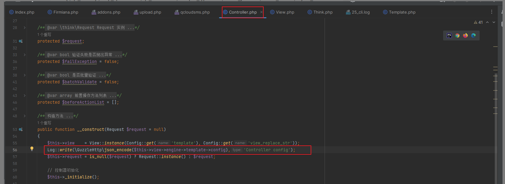Open the 25_cli.log tab
Screen dimensions: 505x184
[x=358, y=12]
